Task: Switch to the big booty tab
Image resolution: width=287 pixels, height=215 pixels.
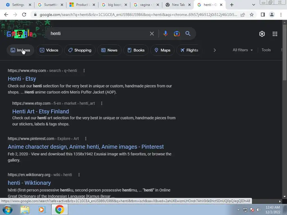Action: (114, 5)
